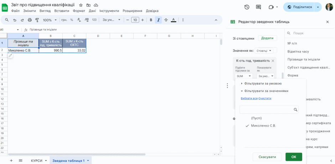This screenshot has width=335, height=164.
Task: Click Пошук field search box
Action: 310,34
